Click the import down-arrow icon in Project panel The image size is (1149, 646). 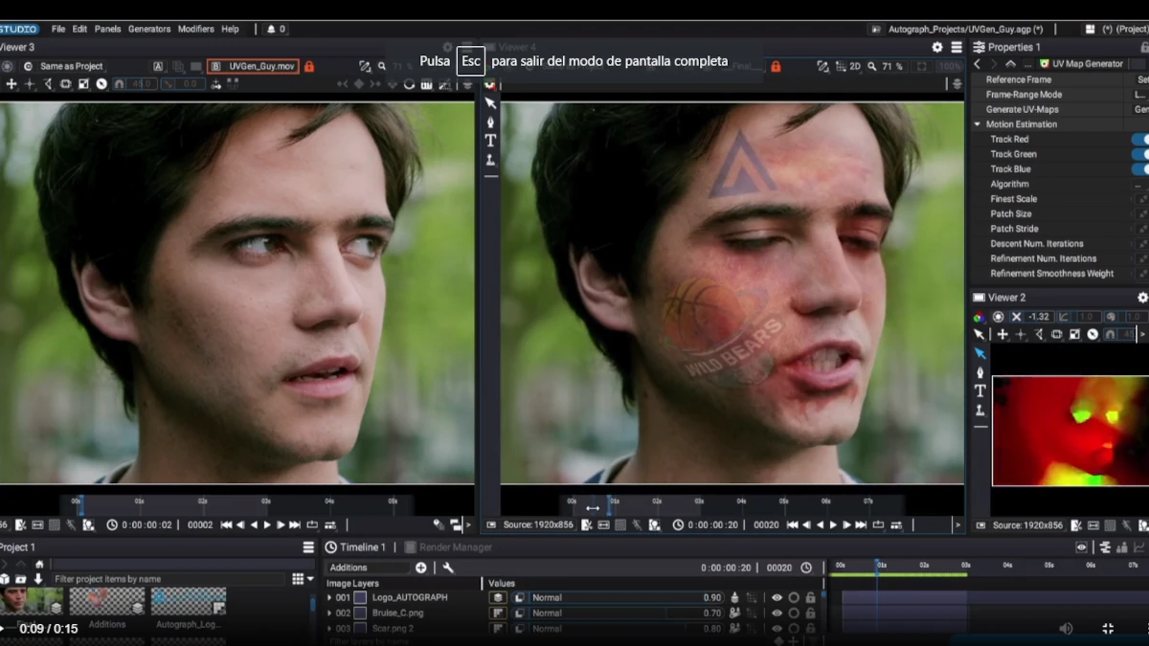[38, 578]
